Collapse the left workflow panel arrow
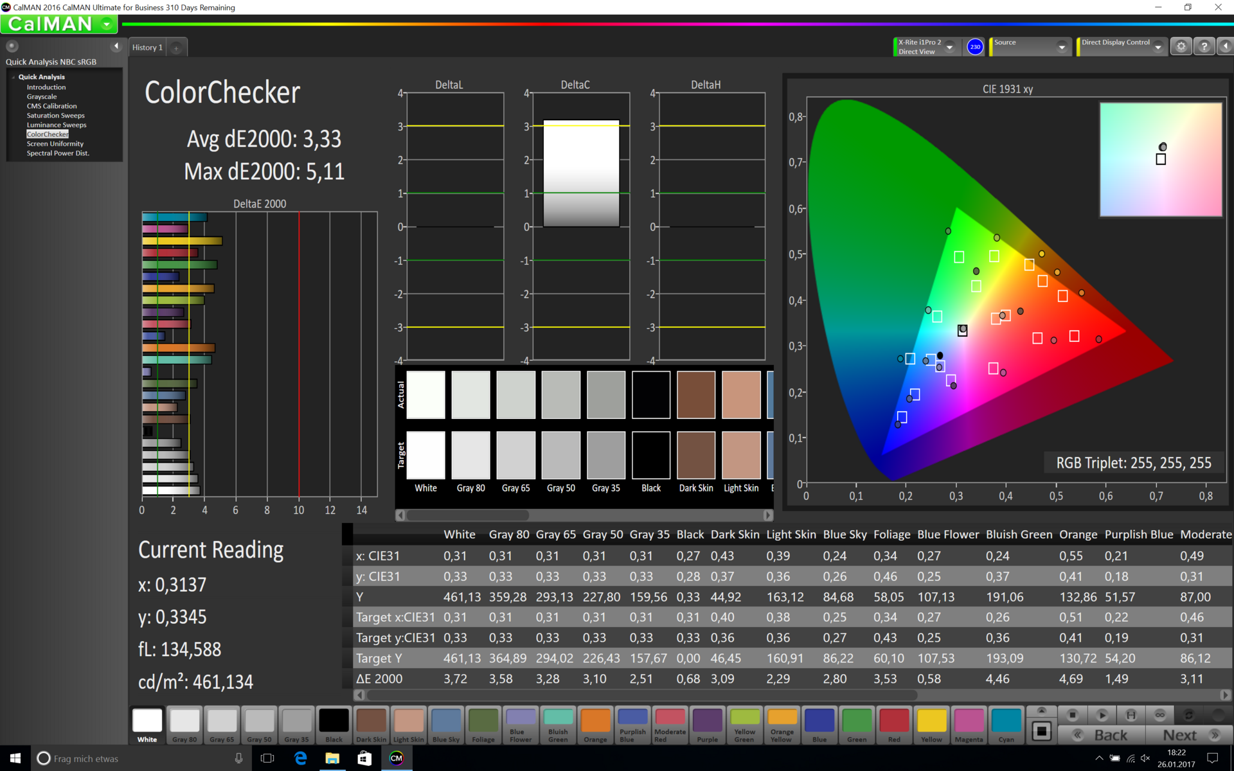 (x=116, y=46)
